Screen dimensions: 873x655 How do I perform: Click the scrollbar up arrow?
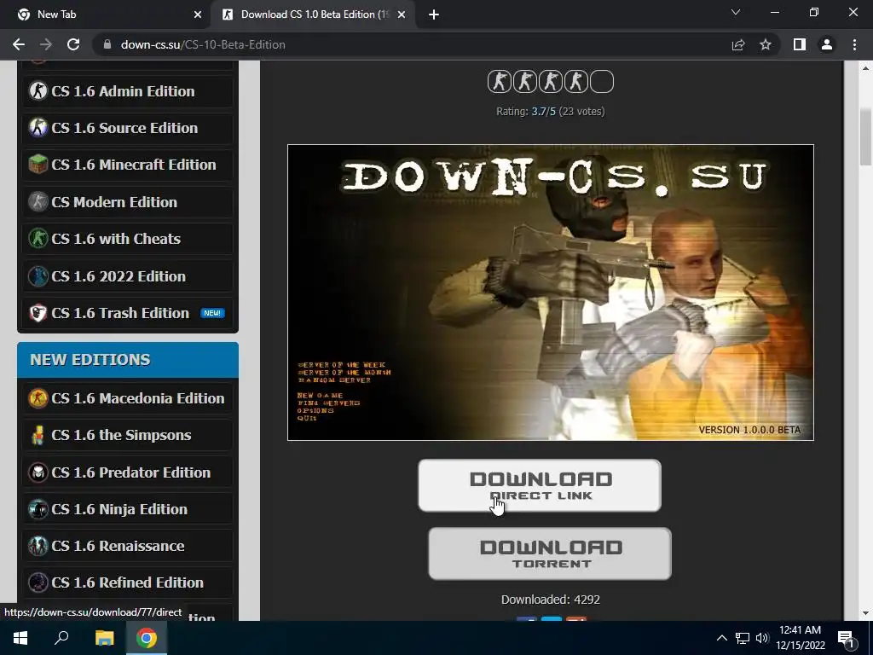click(865, 68)
